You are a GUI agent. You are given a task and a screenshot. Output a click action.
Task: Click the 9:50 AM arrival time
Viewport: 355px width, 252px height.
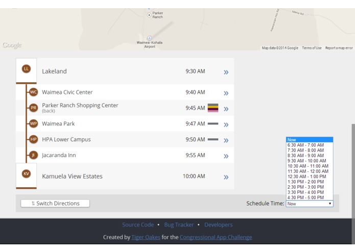(195, 139)
